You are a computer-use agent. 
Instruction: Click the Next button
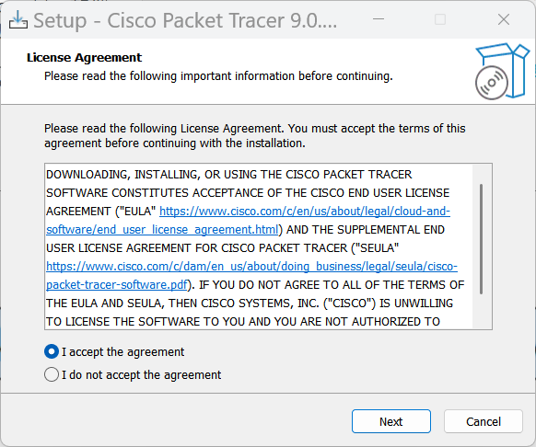coord(391,421)
